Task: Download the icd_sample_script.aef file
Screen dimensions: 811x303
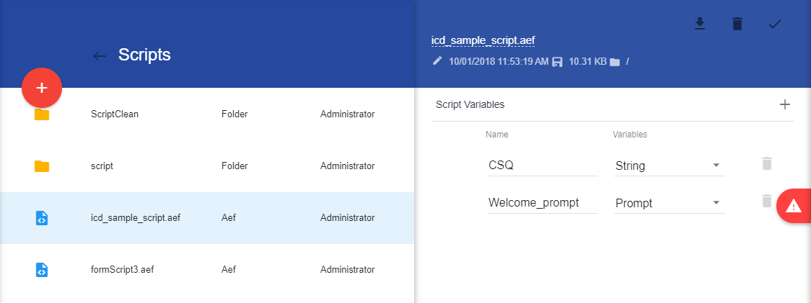Action: 699,24
